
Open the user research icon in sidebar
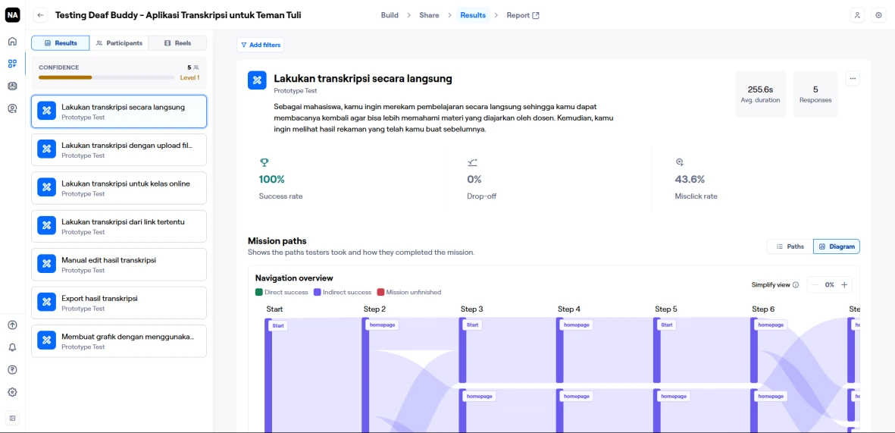(x=13, y=108)
